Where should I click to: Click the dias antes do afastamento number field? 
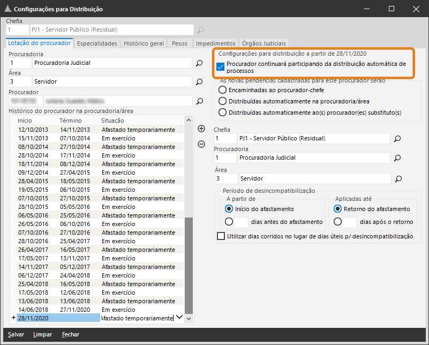pyautogui.click(x=241, y=222)
